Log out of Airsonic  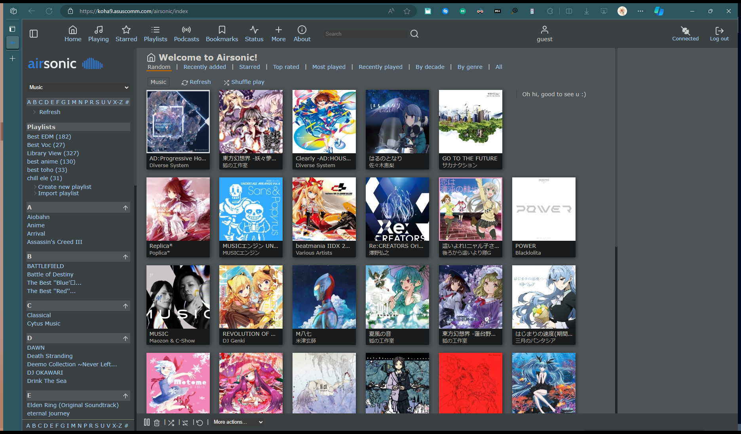point(719,34)
